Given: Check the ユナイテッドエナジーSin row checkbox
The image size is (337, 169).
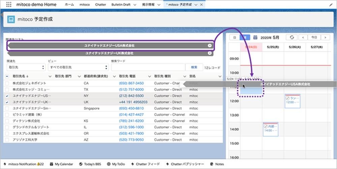Looking at the screenshot, I should (x=7, y=109).
